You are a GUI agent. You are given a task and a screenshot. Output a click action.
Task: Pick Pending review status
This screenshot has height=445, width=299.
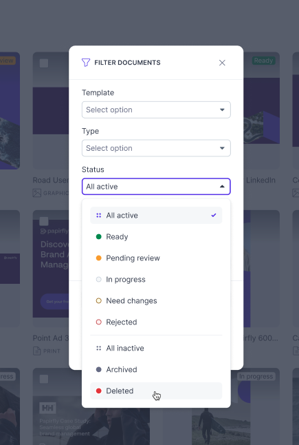[156, 258]
